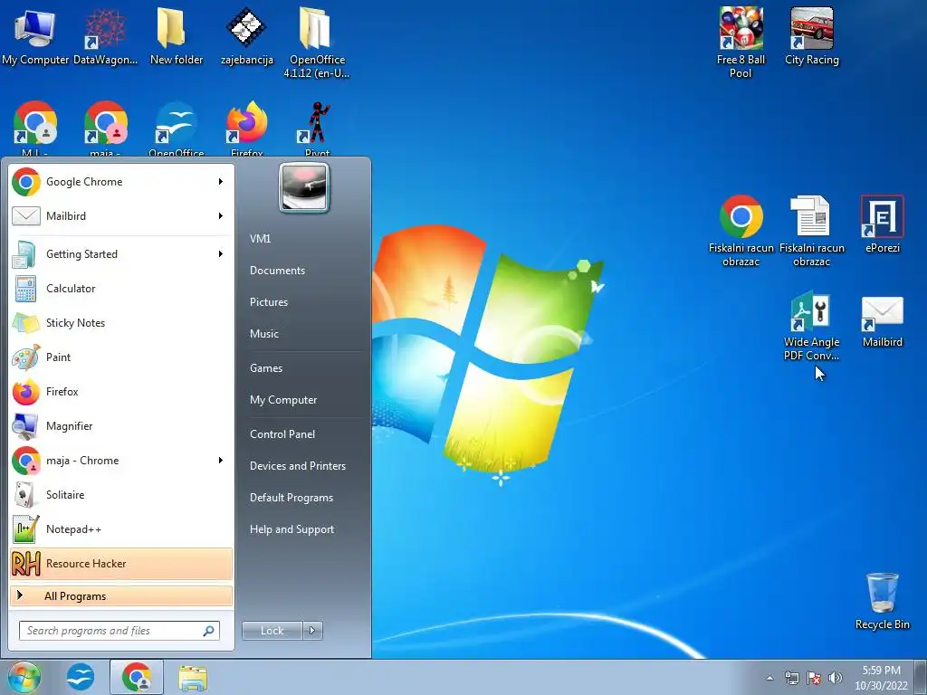Select the zajebancija video file icon
Image resolution: width=927 pixels, height=695 pixels.
pos(246,36)
